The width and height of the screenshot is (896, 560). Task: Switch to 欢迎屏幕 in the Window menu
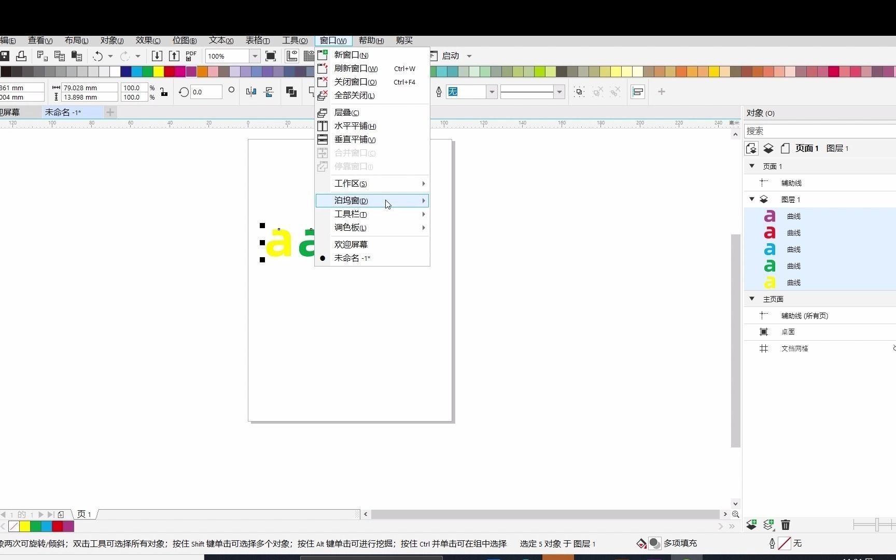click(x=372, y=244)
